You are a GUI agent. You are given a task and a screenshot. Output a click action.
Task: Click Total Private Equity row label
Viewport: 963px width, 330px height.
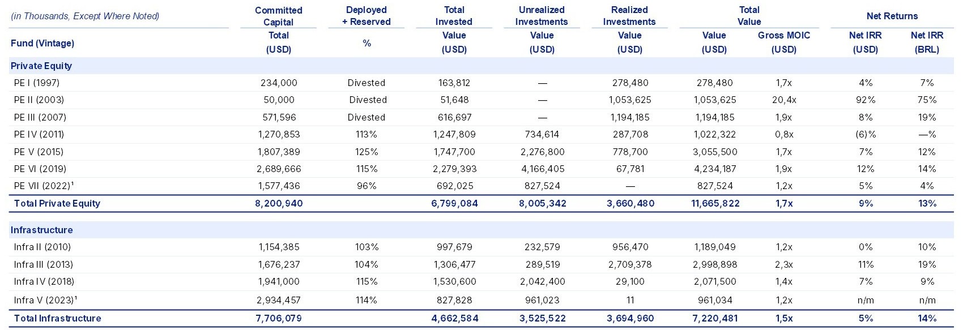tap(57, 203)
